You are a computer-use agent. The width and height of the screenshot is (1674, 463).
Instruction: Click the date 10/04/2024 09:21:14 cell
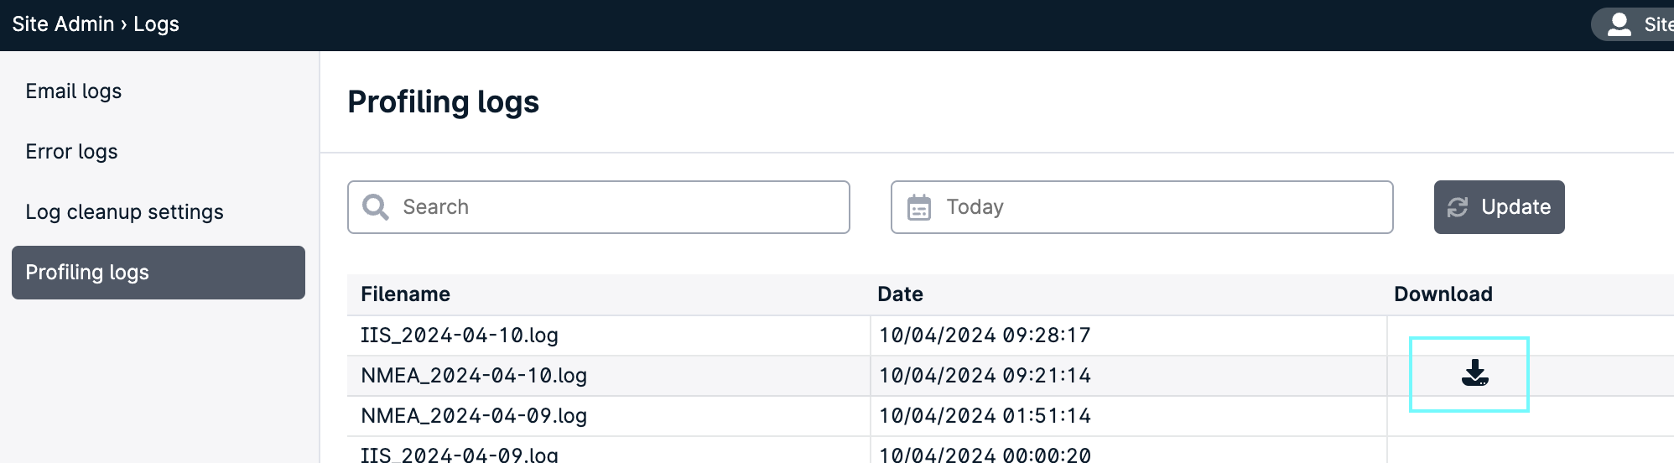[x=985, y=376]
